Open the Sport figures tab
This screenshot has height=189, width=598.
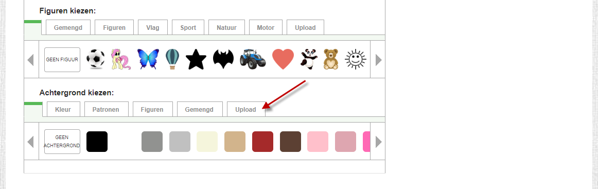click(188, 27)
